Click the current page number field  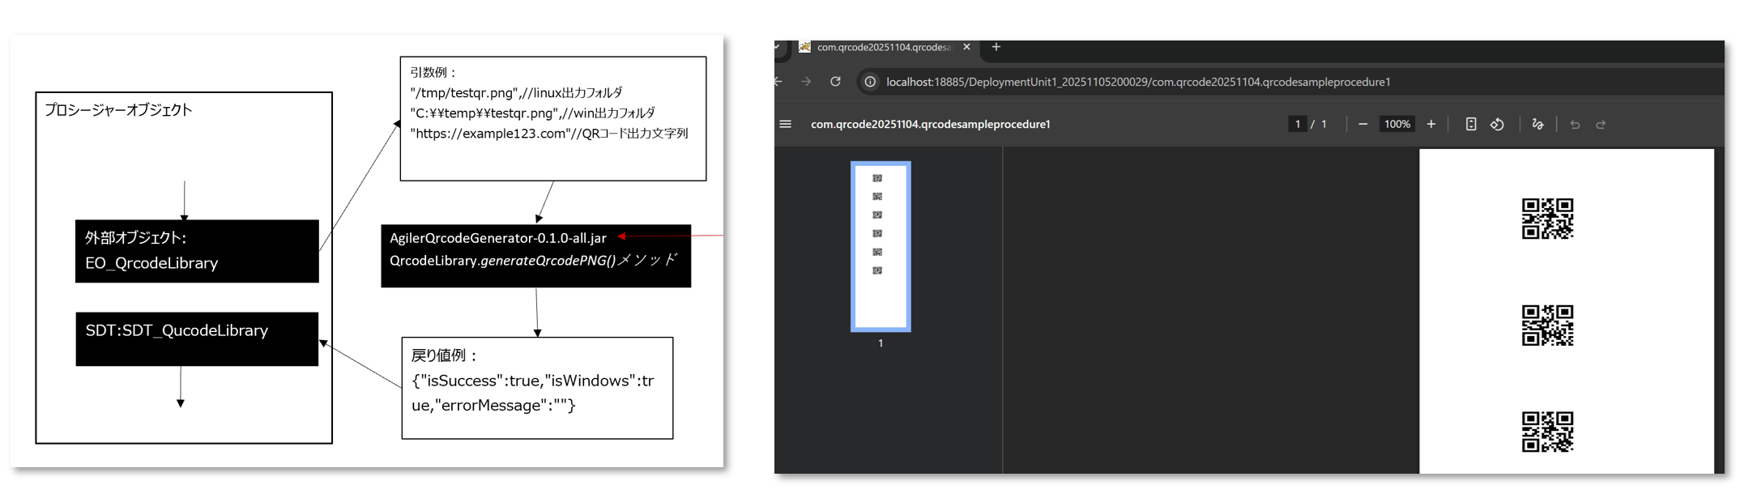1297,124
